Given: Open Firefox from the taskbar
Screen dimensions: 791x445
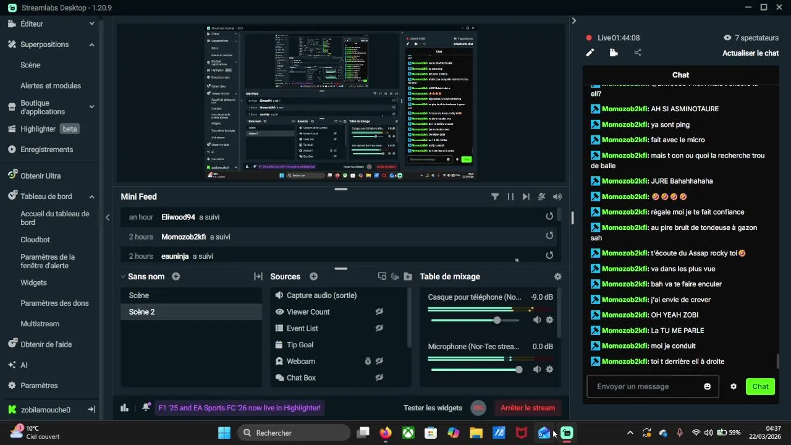Looking at the screenshot, I should [x=386, y=433].
